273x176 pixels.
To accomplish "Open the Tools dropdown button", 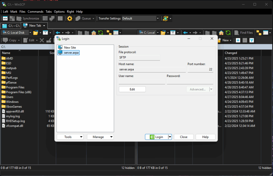I will pyautogui.click(x=70, y=137).
